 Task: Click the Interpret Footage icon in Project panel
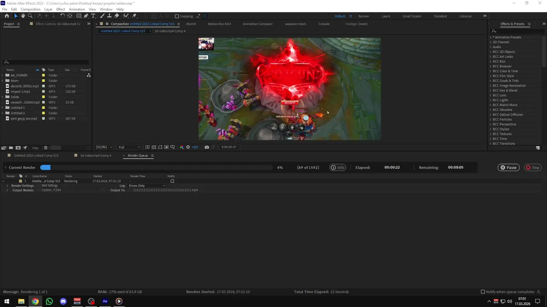pyautogui.click(x=4, y=148)
